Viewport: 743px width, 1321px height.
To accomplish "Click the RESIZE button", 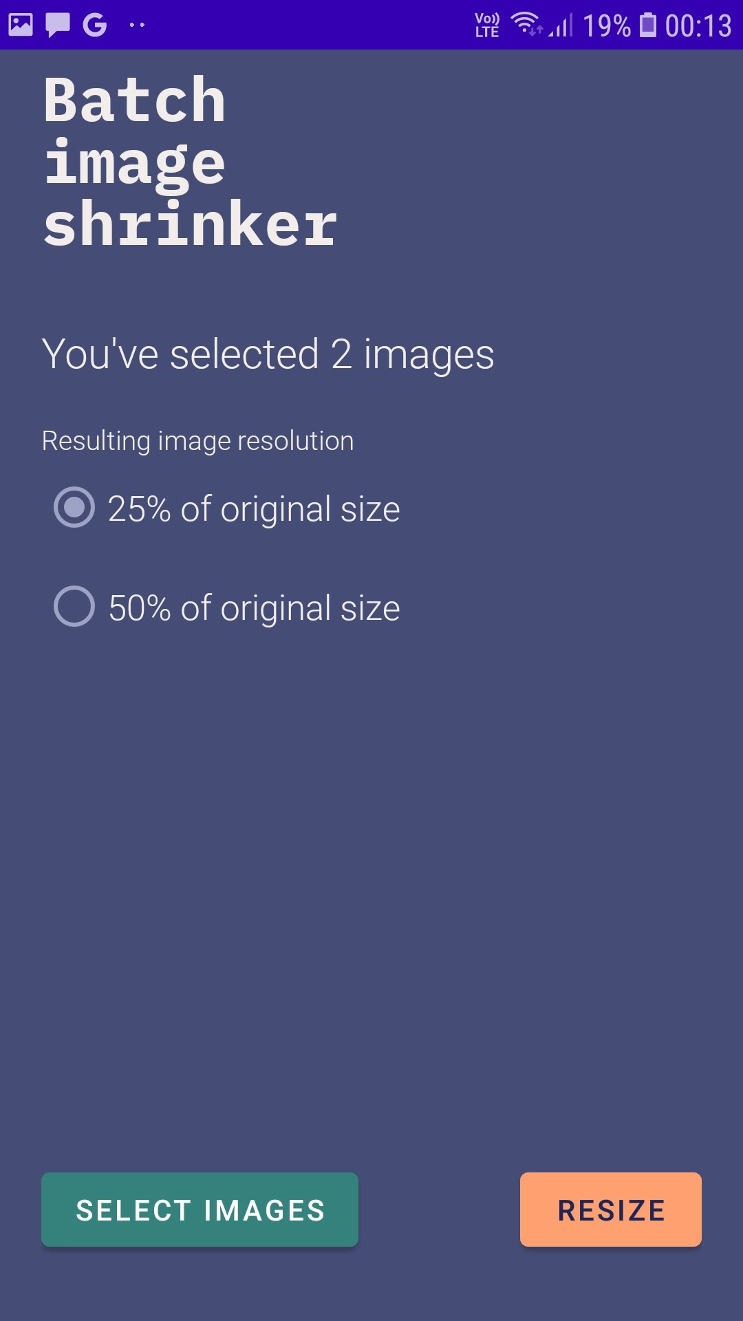I will coord(611,1209).
